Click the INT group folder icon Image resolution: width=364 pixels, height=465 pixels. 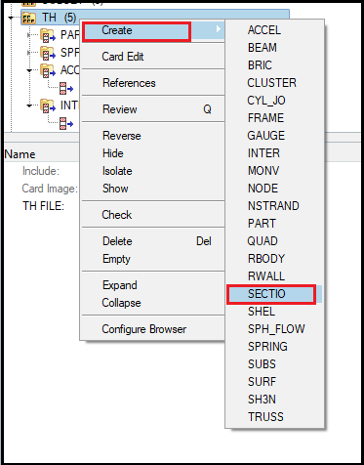coord(48,106)
